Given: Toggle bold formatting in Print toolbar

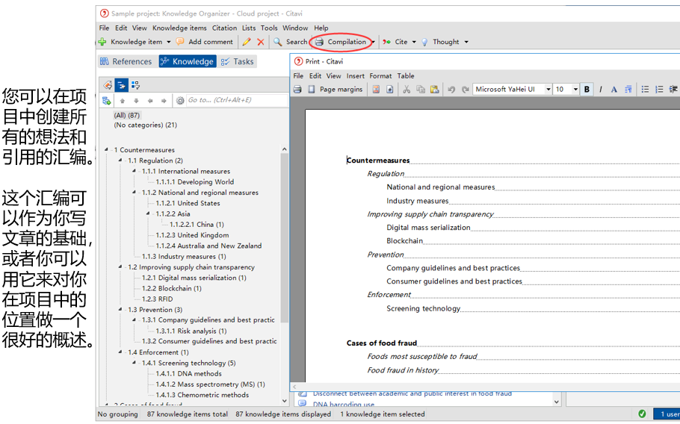Looking at the screenshot, I should pos(587,90).
